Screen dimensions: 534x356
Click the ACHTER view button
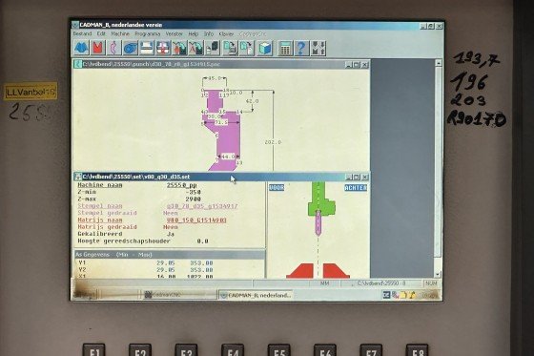tap(356, 188)
